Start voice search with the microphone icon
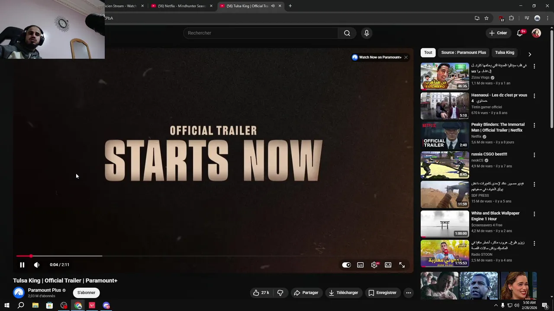 point(367,33)
